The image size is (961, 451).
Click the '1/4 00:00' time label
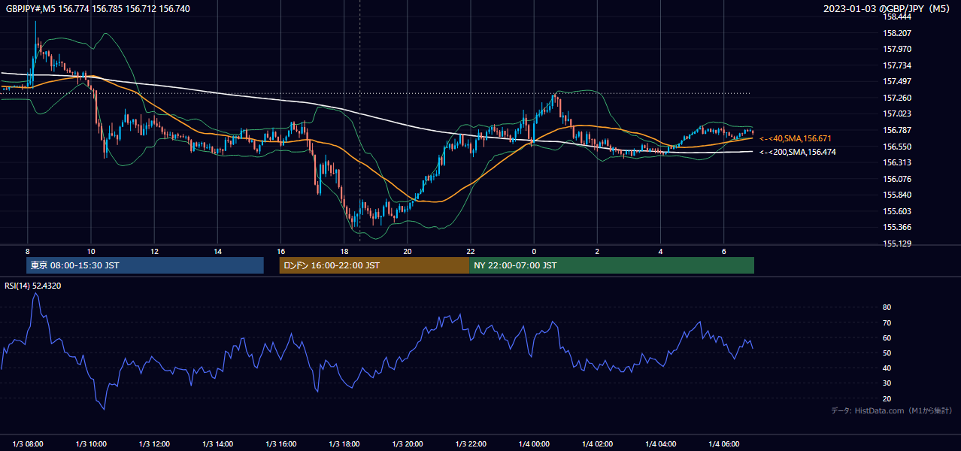click(534, 443)
